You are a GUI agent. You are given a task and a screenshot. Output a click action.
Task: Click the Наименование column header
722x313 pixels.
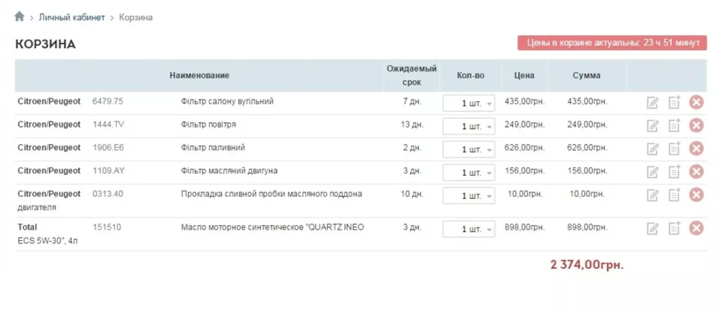pos(199,75)
